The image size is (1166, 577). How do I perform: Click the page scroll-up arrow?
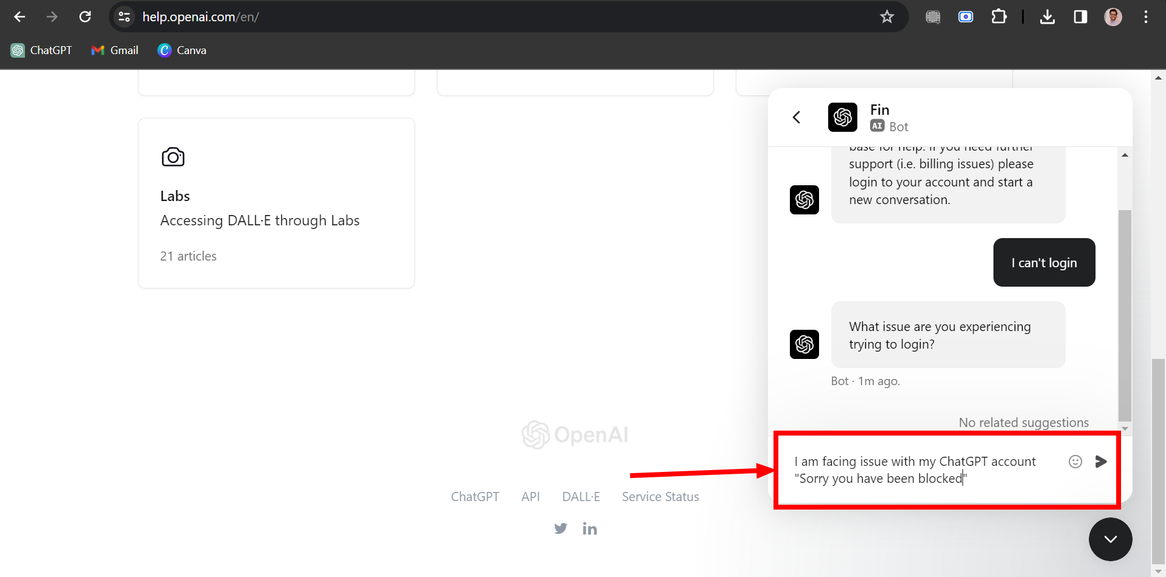click(1158, 77)
